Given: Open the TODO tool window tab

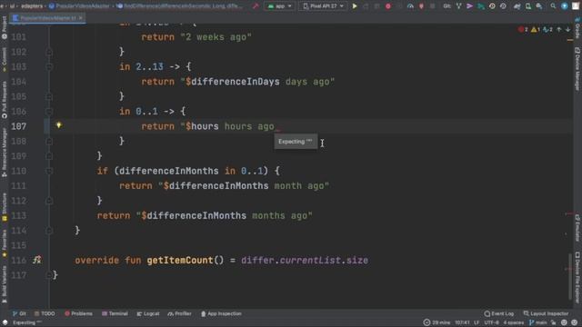Looking at the screenshot, I should point(45,313).
